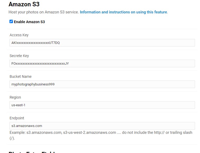Focus the Access Key input field
Screen dimensions: 200x153
point(102,43)
